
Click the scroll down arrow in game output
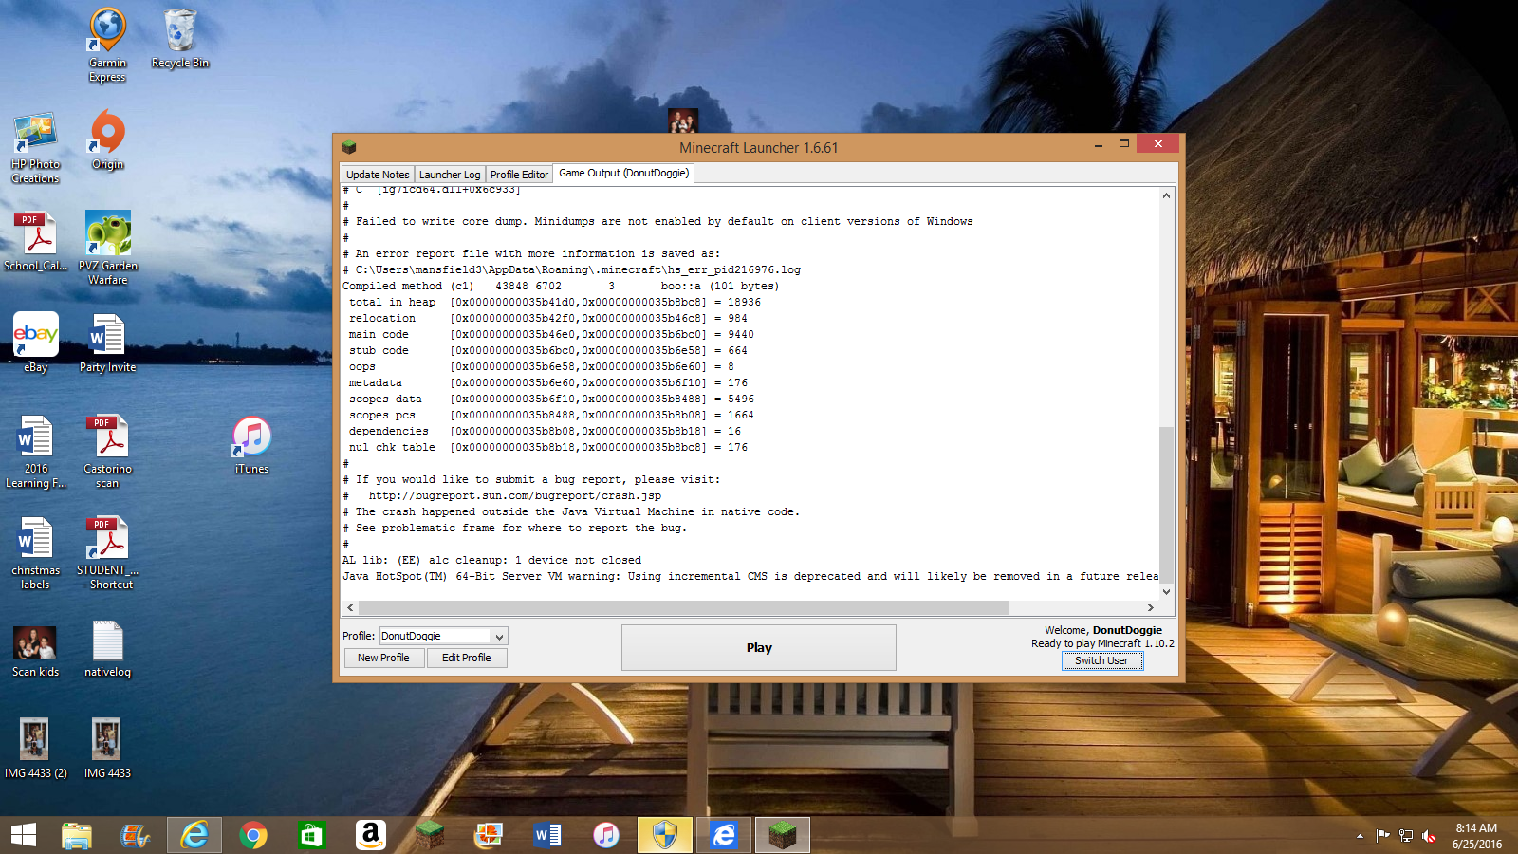(1167, 591)
